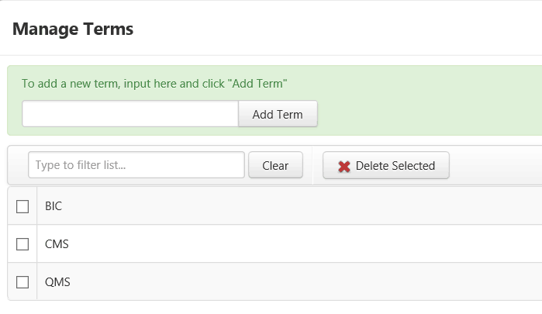The image size is (542, 314).
Task: Select the BIC term label
Action: 54,206
